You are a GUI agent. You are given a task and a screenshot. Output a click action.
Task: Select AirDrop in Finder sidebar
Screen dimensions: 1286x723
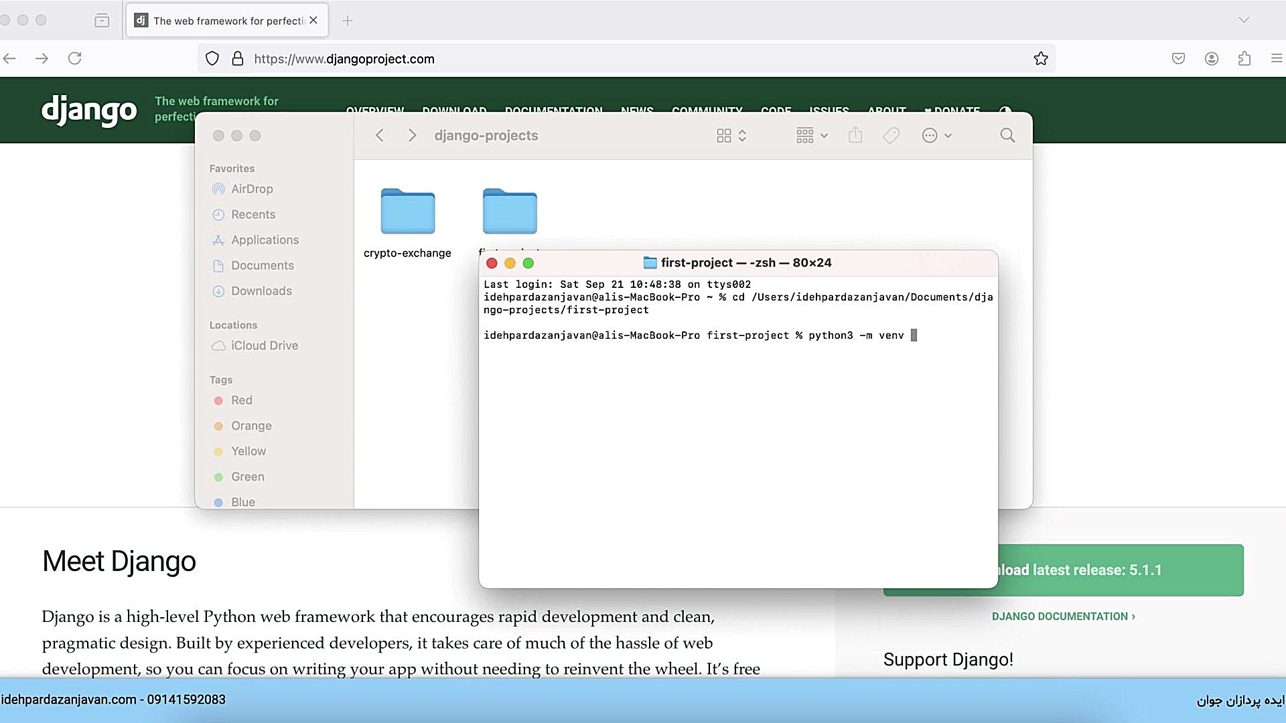252,189
